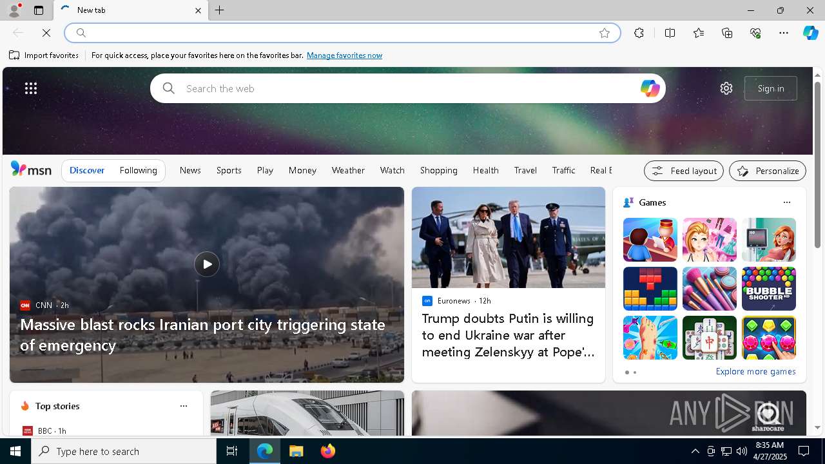This screenshot has height=464, width=825.
Task: Stop page loading with the X button
Action: coord(46,33)
